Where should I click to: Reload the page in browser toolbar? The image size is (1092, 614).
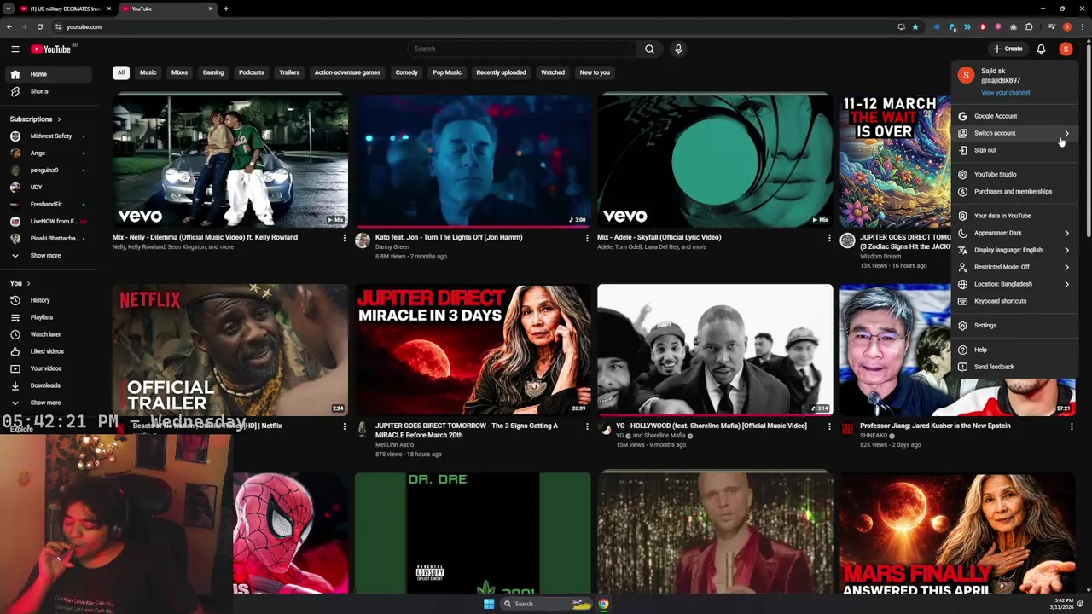[x=39, y=26]
